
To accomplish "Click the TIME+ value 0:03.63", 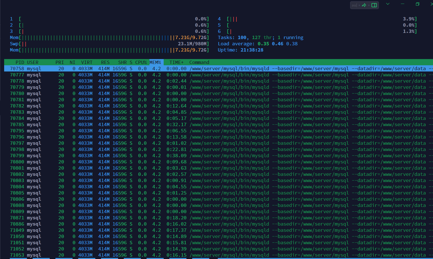I will 176,168.
